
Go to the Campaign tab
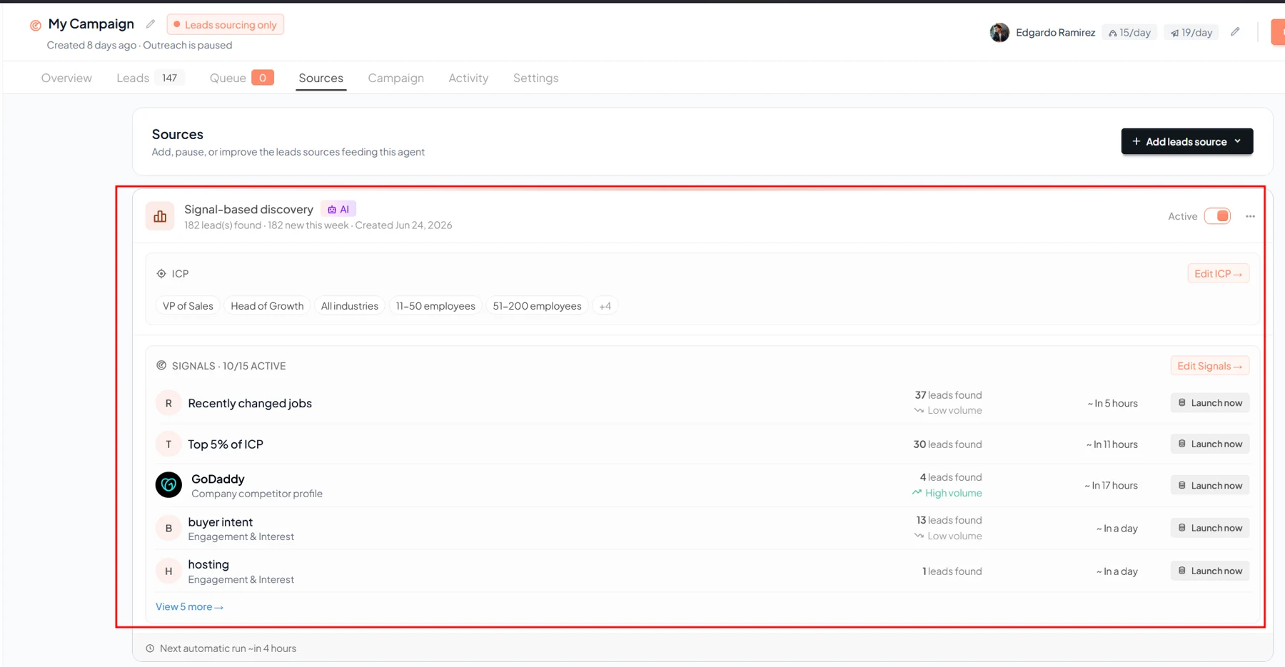click(395, 78)
